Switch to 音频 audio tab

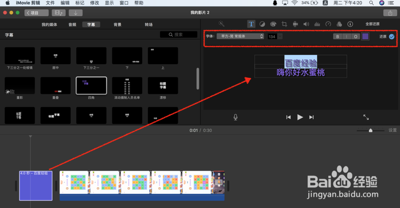pyautogui.click(x=72, y=24)
